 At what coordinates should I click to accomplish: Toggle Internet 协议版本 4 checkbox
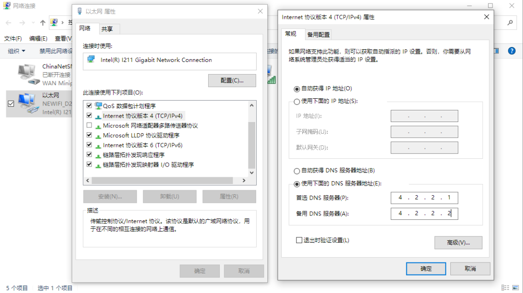pos(89,115)
